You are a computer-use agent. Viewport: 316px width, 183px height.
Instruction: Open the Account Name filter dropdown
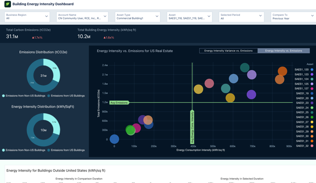coord(82,17)
